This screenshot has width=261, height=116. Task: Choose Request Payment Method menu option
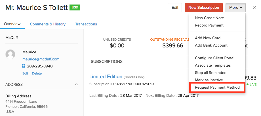(x=217, y=87)
